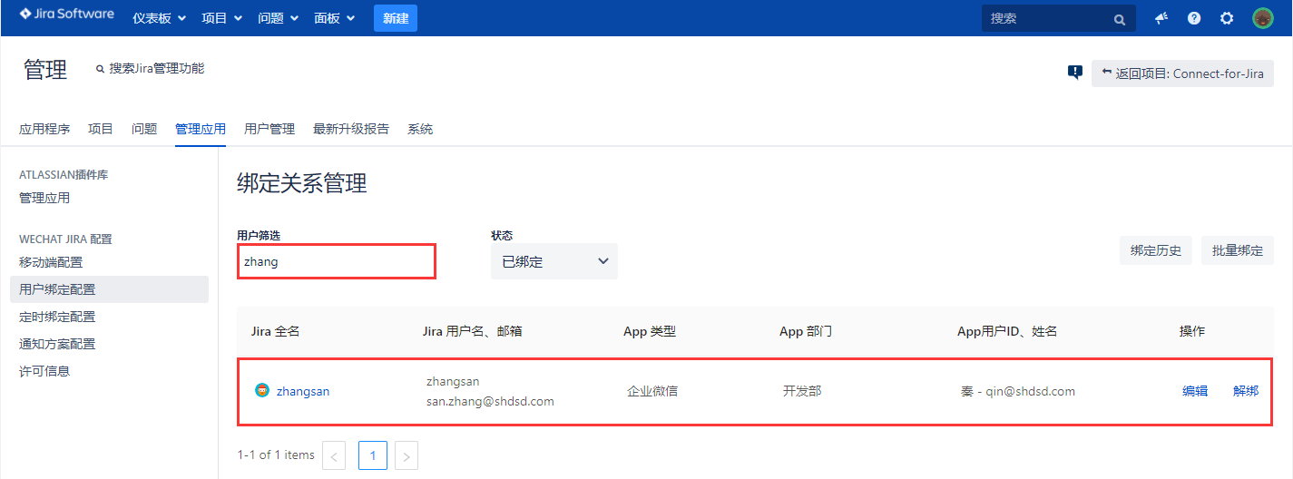Click the feedback speech bubble icon
This screenshot has width=1293, height=479.
(1075, 73)
